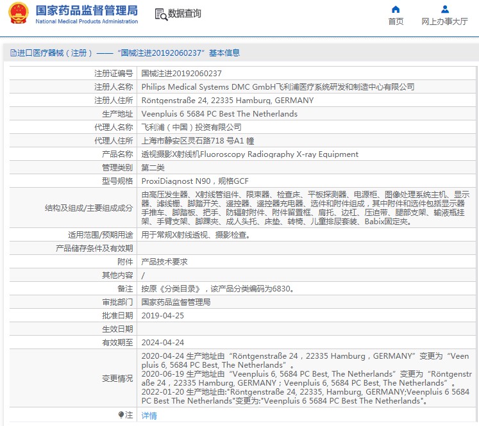
Task: Click the national emblem logo
Action: 19,13
